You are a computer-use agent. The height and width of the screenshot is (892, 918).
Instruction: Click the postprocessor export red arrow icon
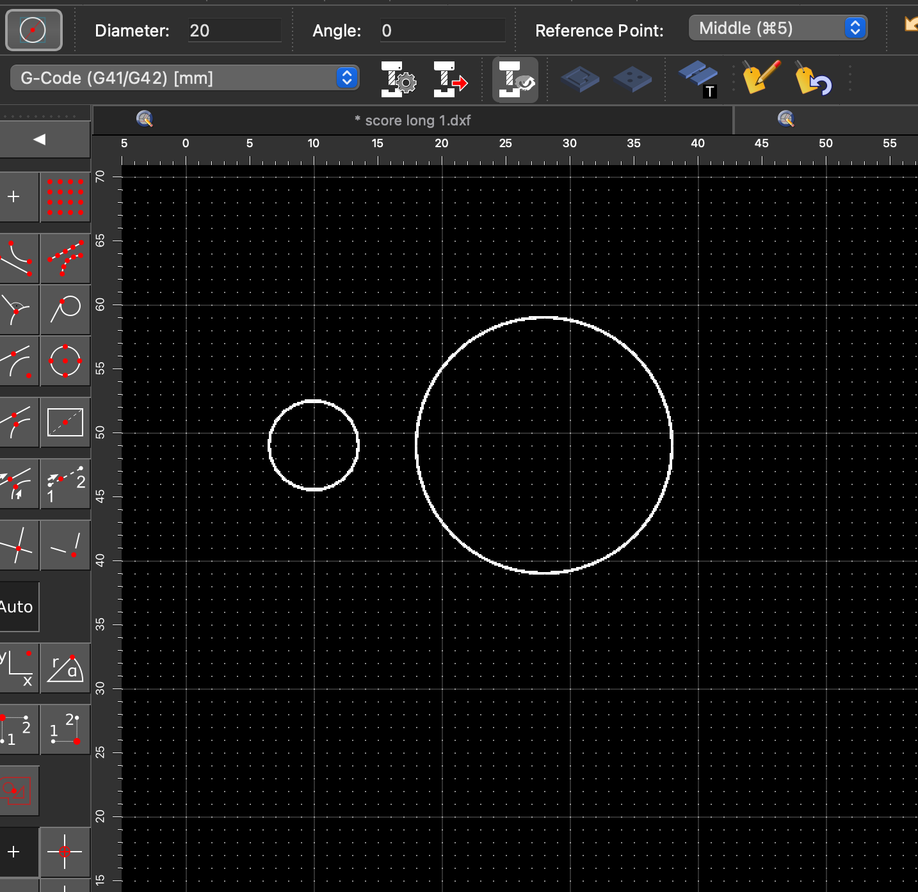pos(451,79)
